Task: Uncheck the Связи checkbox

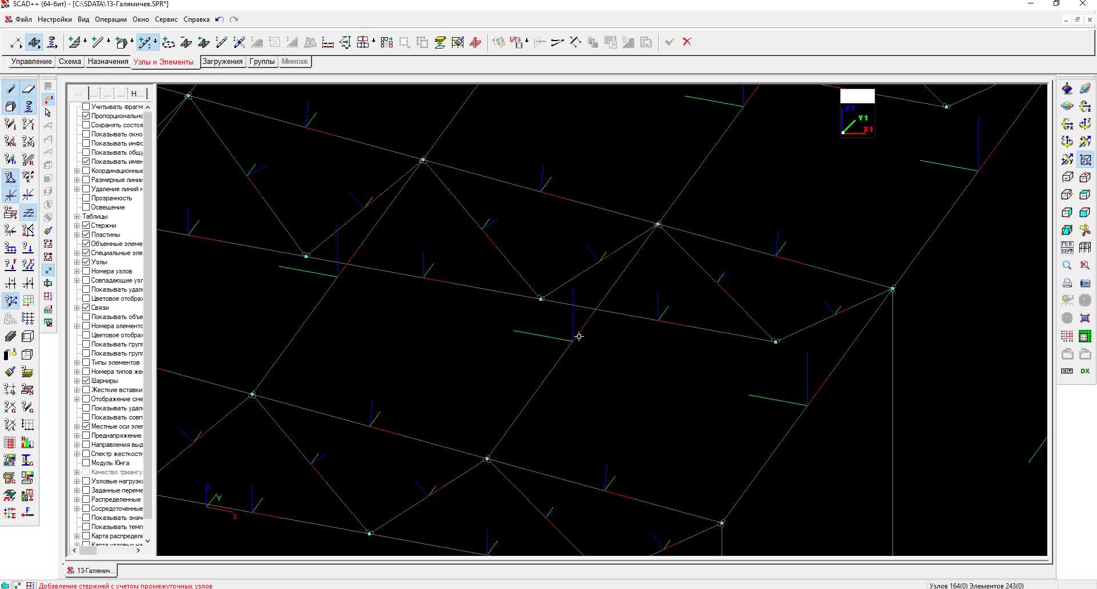Action: point(86,308)
